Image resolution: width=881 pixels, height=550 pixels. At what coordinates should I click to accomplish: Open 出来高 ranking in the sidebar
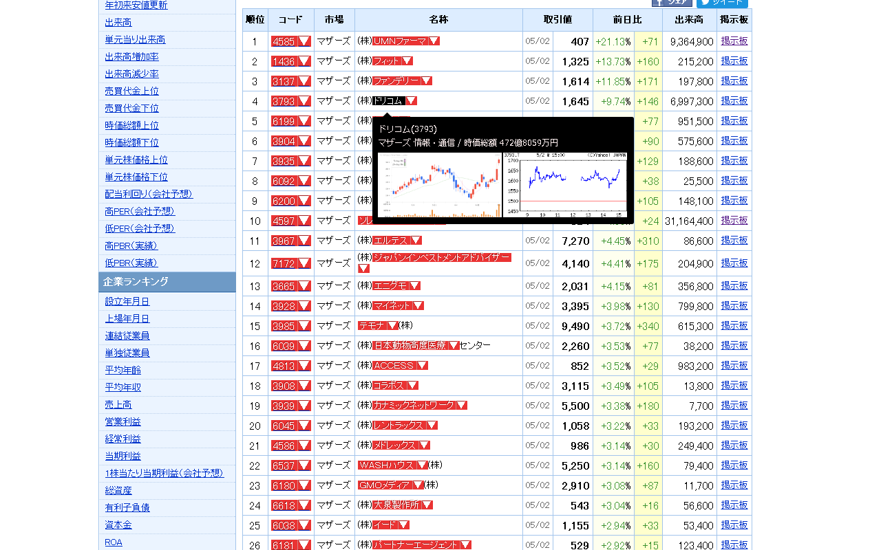point(118,23)
